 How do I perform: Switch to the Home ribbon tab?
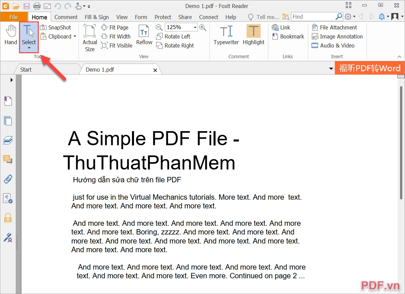coord(39,17)
